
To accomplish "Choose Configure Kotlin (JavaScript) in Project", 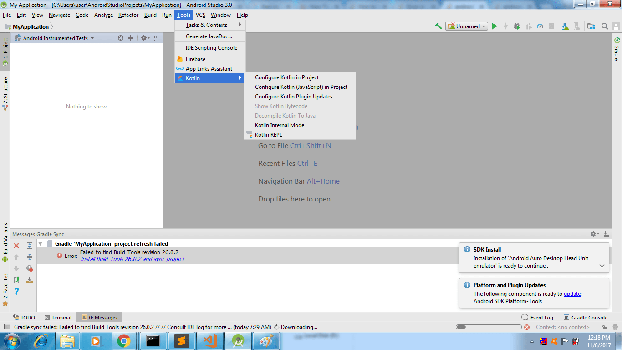I will point(300,87).
